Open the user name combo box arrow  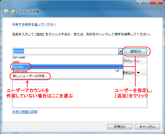121,51
